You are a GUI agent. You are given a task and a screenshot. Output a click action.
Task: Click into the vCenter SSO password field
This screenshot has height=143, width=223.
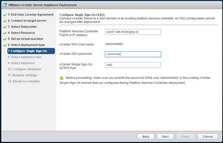click(x=133, y=54)
